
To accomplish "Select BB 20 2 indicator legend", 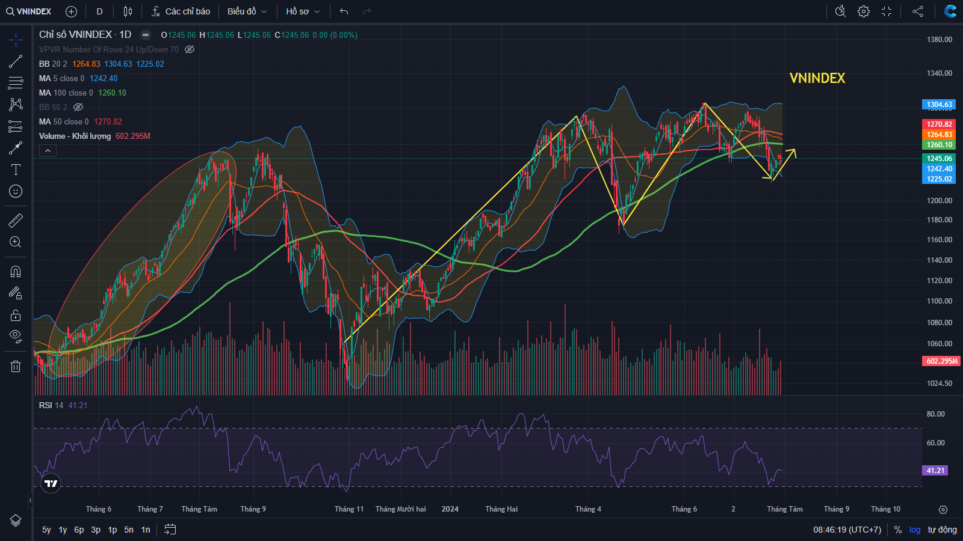I will click(53, 64).
